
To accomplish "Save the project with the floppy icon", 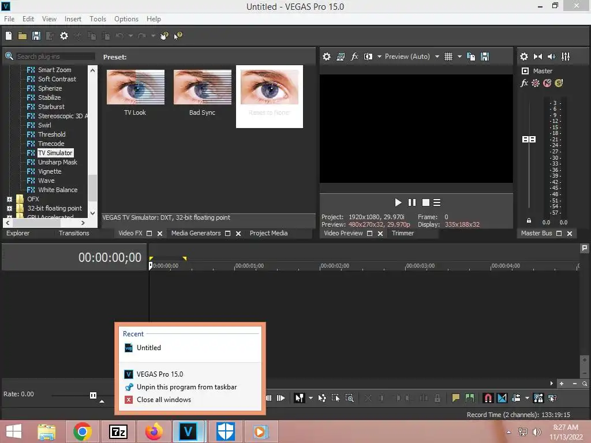I will coord(36,36).
